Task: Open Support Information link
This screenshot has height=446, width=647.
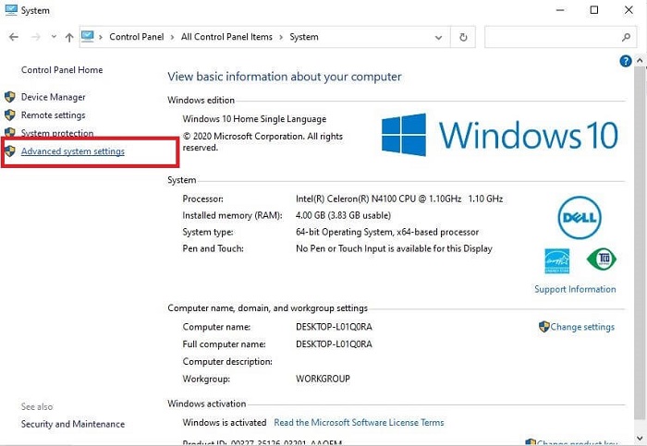Action: (x=575, y=289)
